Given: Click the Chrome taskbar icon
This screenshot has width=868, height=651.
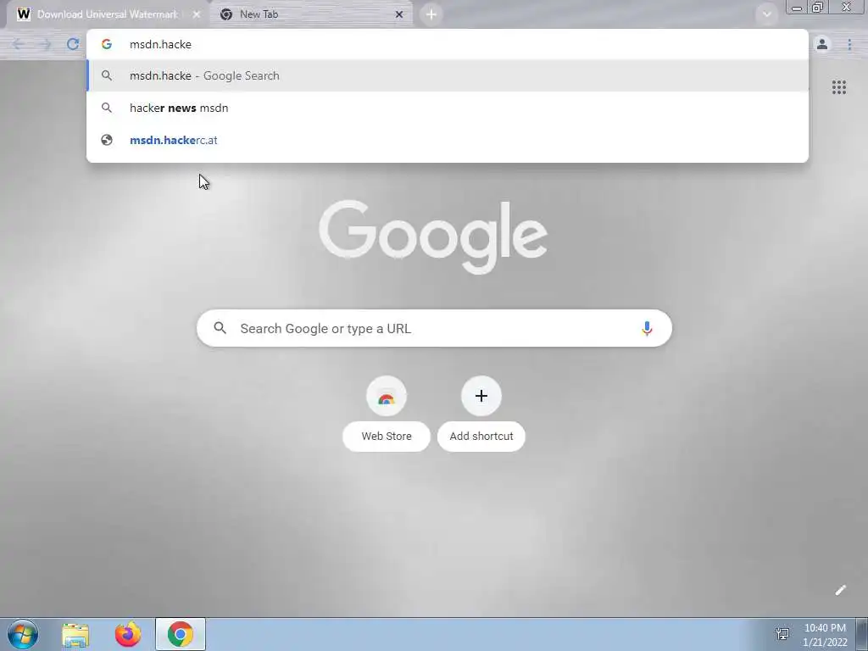Looking at the screenshot, I should coord(180,634).
